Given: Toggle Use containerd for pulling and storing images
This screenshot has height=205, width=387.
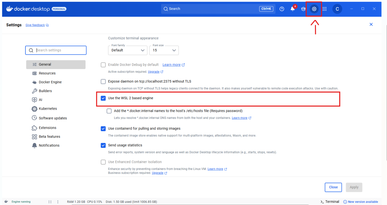Looking at the screenshot, I should [x=103, y=128].
